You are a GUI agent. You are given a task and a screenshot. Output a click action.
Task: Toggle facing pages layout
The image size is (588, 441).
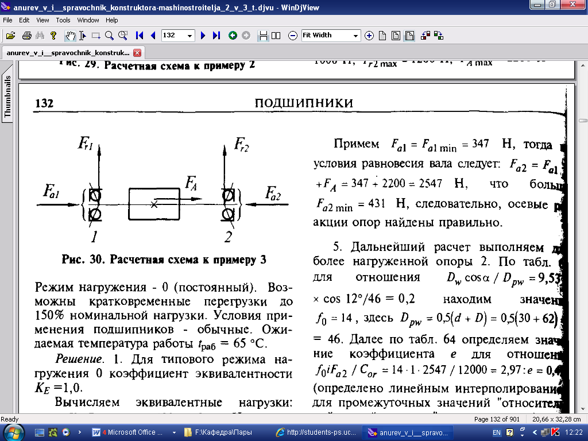pos(276,36)
